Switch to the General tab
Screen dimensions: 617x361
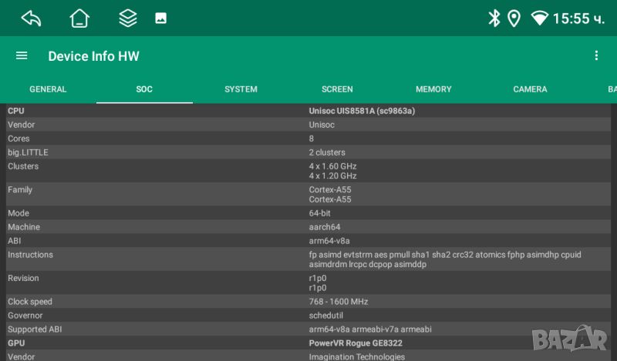[48, 89]
